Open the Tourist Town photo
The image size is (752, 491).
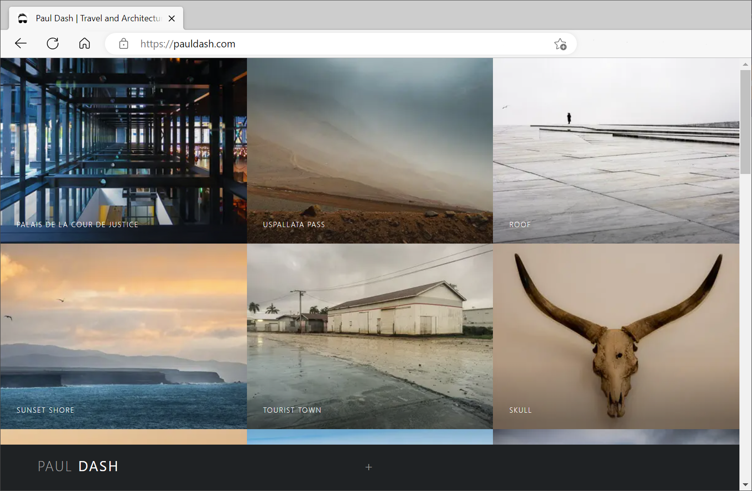click(x=370, y=336)
